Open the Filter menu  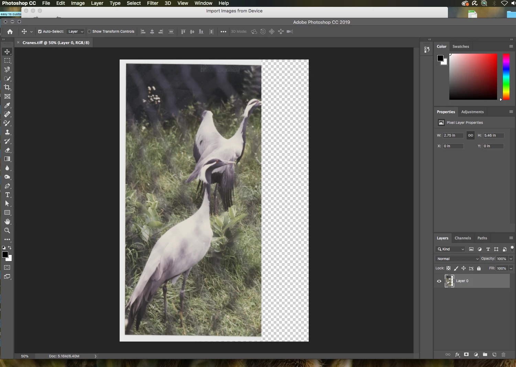click(153, 3)
